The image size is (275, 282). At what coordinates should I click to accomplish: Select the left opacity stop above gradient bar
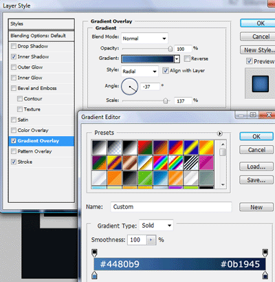click(x=94, y=252)
